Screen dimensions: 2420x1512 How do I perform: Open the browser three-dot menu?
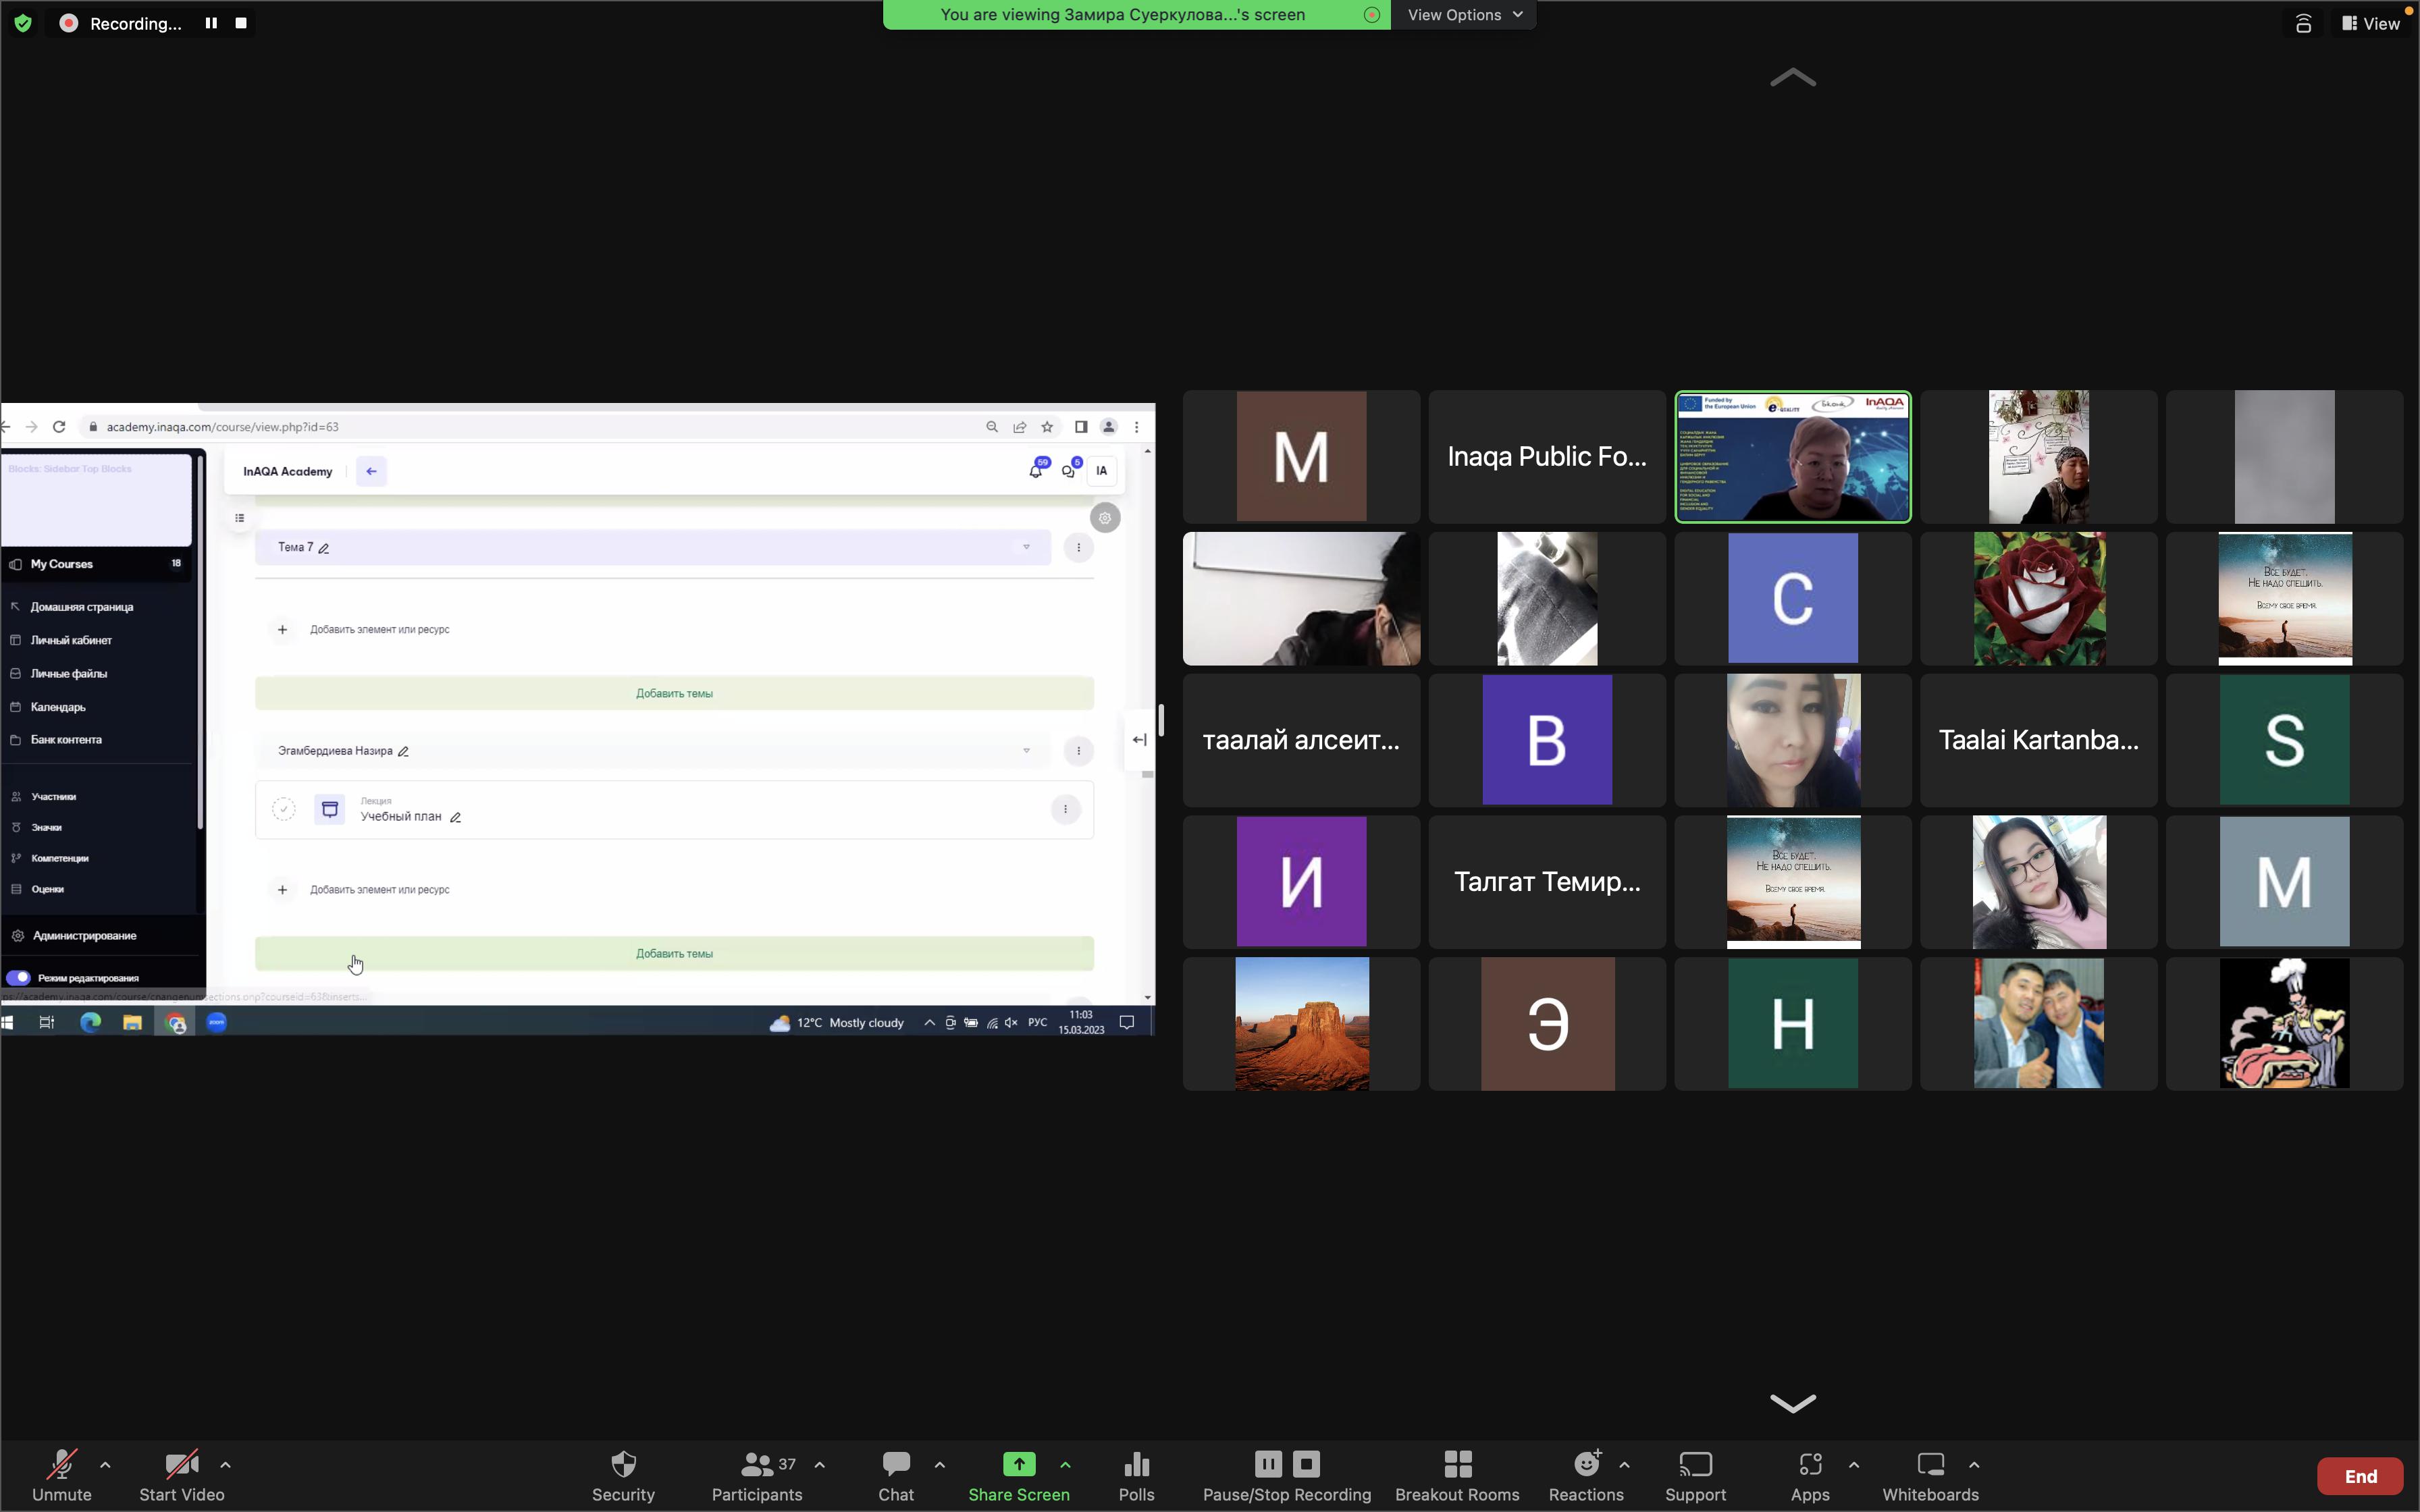tap(1136, 427)
